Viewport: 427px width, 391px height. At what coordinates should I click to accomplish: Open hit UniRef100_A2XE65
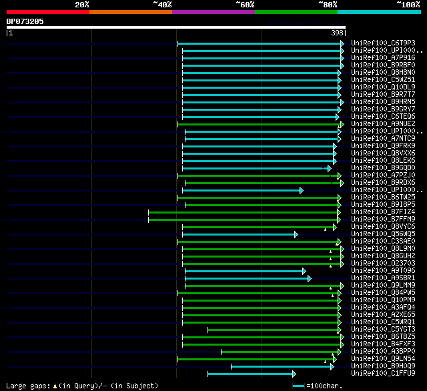[x=383, y=315]
